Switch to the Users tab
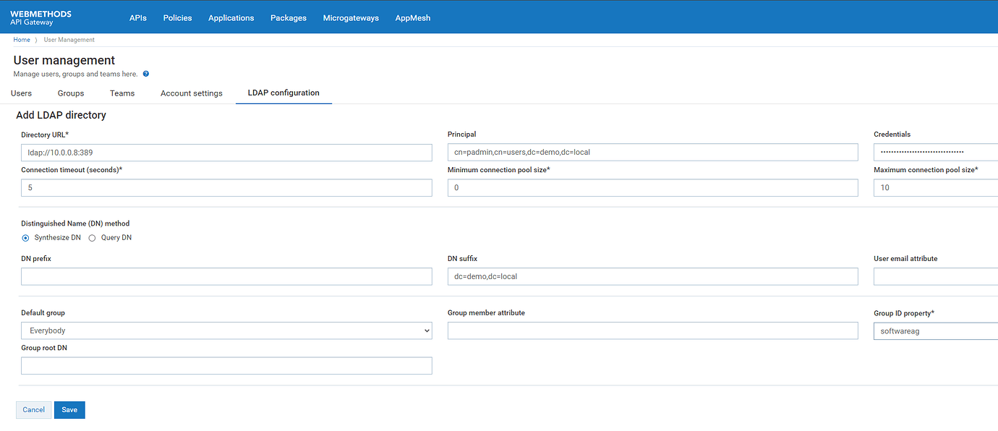 tap(22, 93)
